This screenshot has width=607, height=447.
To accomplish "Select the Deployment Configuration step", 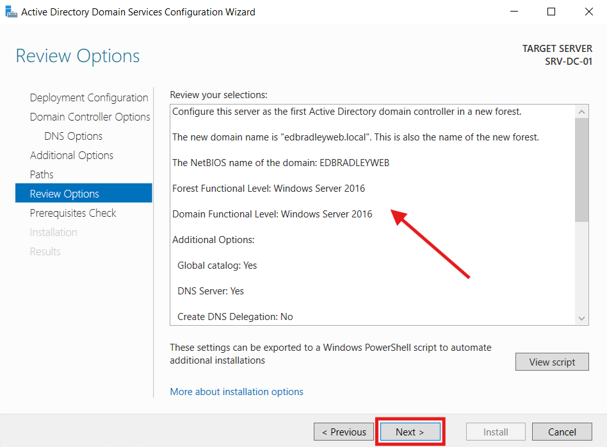I will tap(88, 97).
